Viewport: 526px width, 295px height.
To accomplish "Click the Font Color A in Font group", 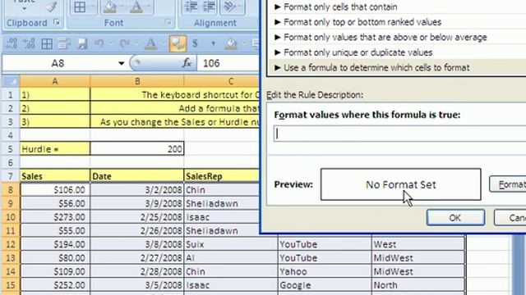I will [x=136, y=7].
